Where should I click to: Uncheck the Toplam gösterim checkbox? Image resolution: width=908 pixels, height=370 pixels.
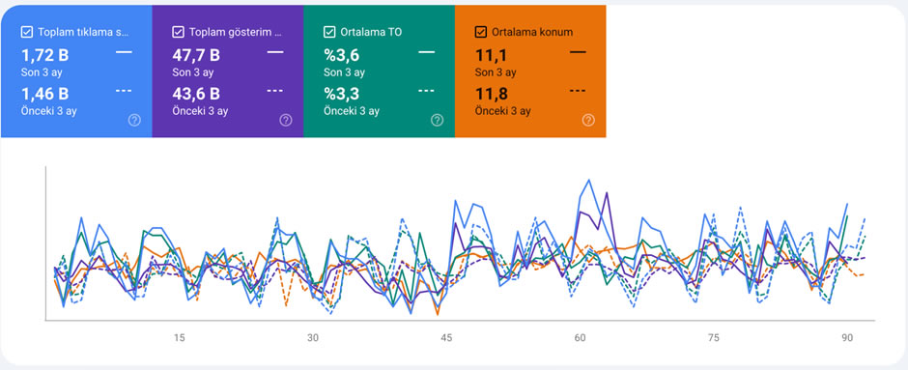click(x=179, y=33)
